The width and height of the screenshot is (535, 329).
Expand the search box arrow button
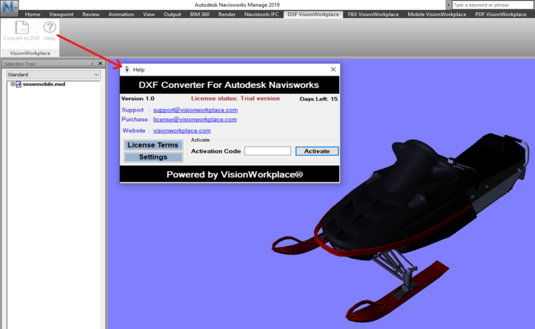(x=449, y=5)
